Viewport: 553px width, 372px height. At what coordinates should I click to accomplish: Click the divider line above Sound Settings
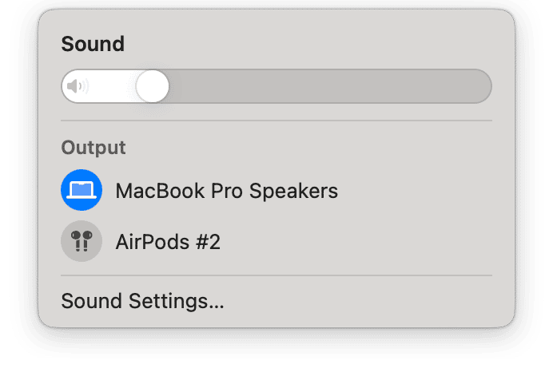point(276,275)
